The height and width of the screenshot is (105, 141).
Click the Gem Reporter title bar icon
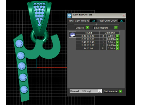[x=69, y=16]
